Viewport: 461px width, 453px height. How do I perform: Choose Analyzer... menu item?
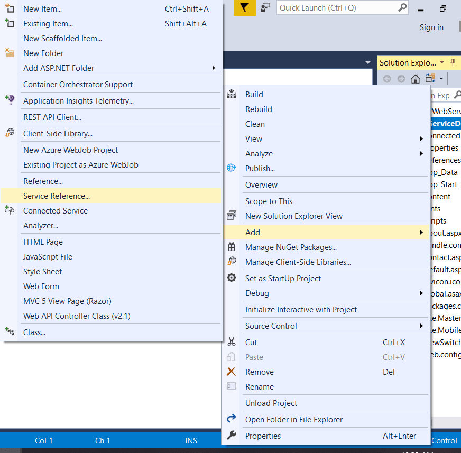coord(111,226)
